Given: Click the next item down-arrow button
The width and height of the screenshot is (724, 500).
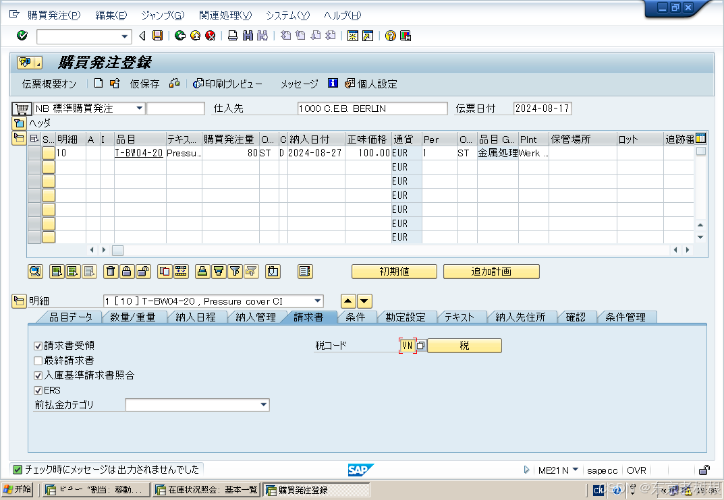Looking at the screenshot, I should [x=364, y=301].
